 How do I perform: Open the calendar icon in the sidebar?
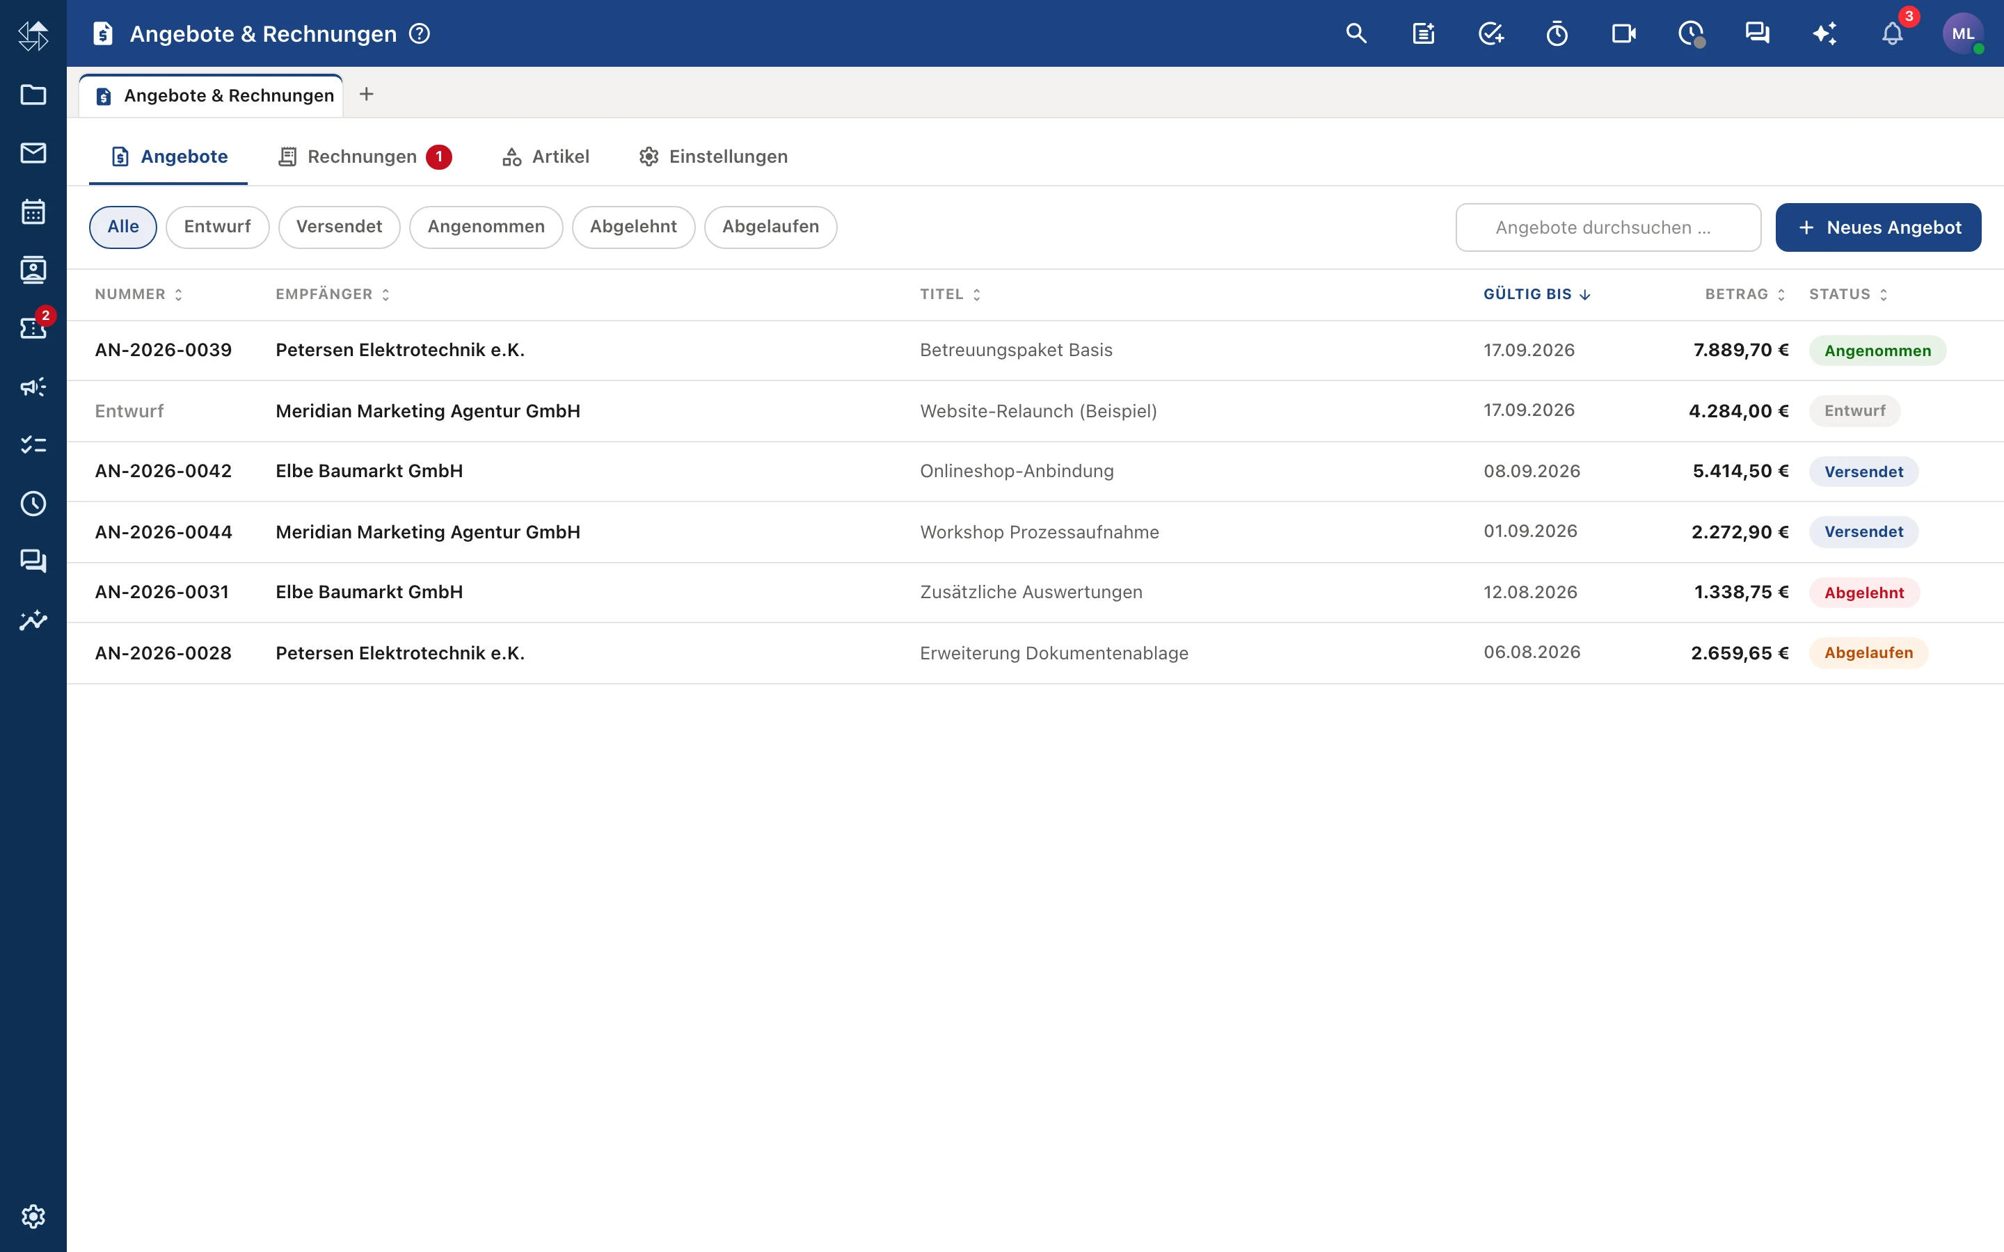[x=33, y=211]
